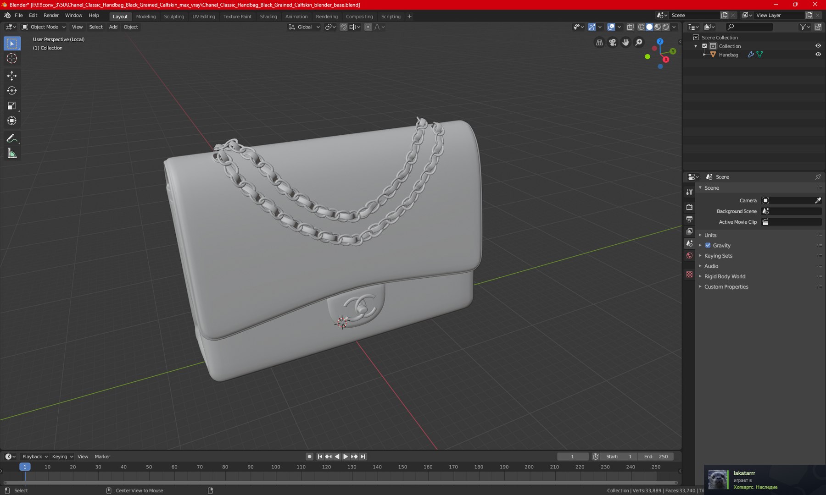Click the Z axis on navigation gizmo
Image resolution: width=826 pixels, height=495 pixels.
tap(660, 42)
